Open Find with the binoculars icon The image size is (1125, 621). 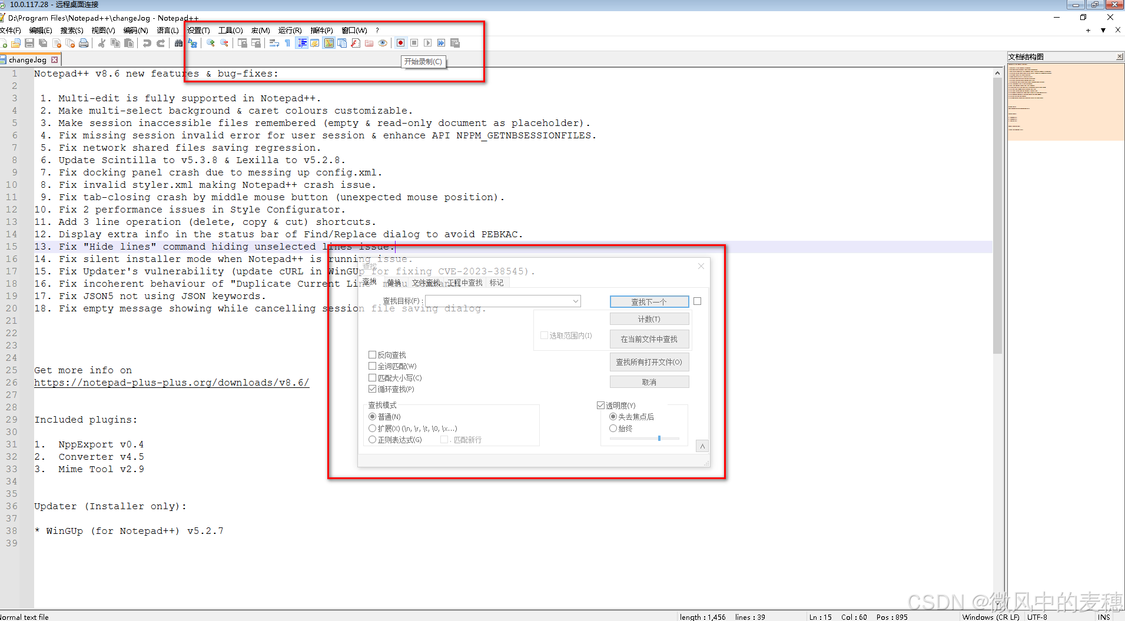(179, 43)
